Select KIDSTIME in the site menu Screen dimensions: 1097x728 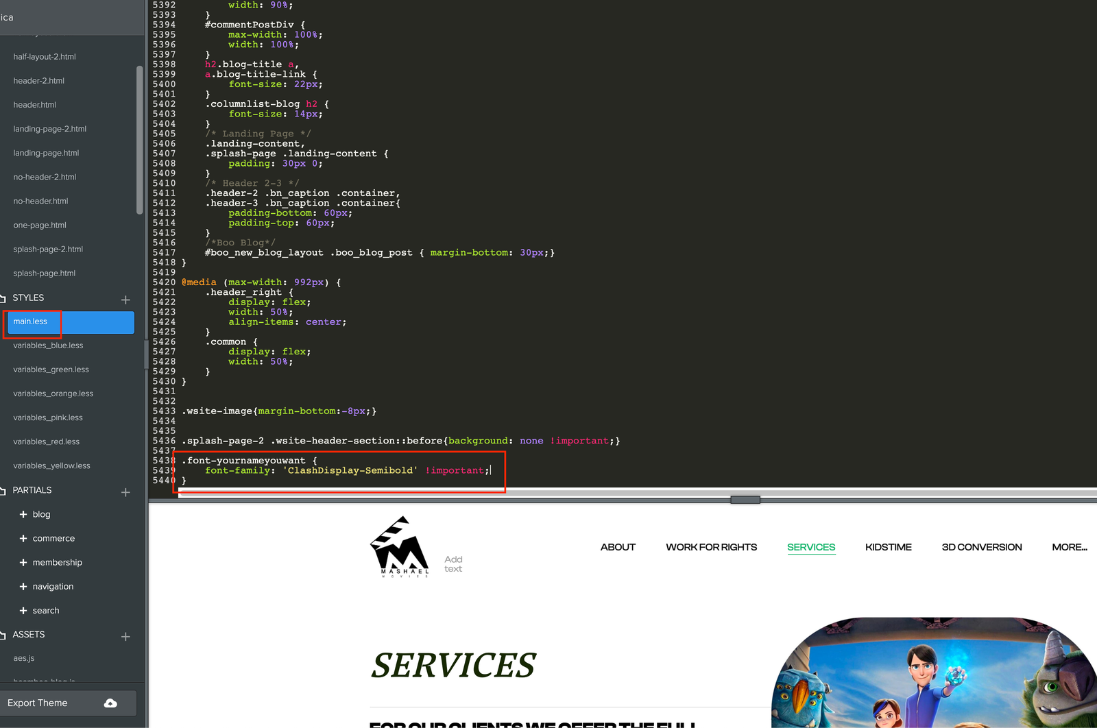[x=889, y=546]
